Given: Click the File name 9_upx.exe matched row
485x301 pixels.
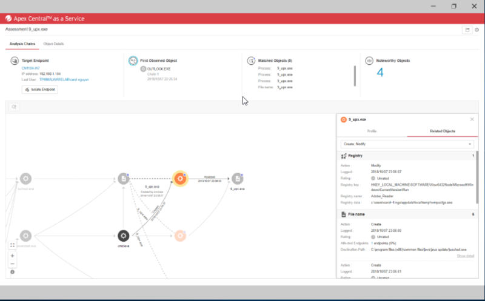Looking at the screenshot, I should [x=275, y=87].
